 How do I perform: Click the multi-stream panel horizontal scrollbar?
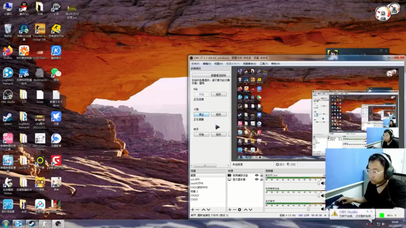pos(210,166)
